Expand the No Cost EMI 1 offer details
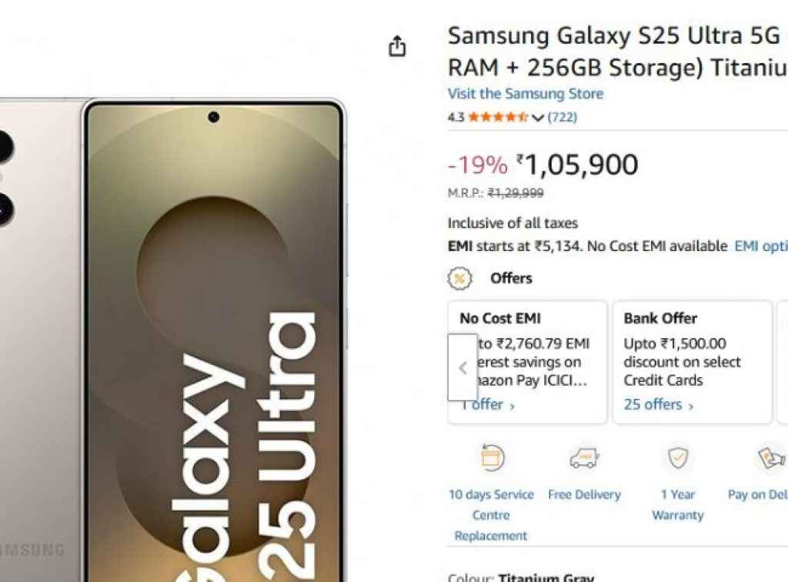This screenshot has width=788, height=582. pyautogui.click(x=488, y=404)
